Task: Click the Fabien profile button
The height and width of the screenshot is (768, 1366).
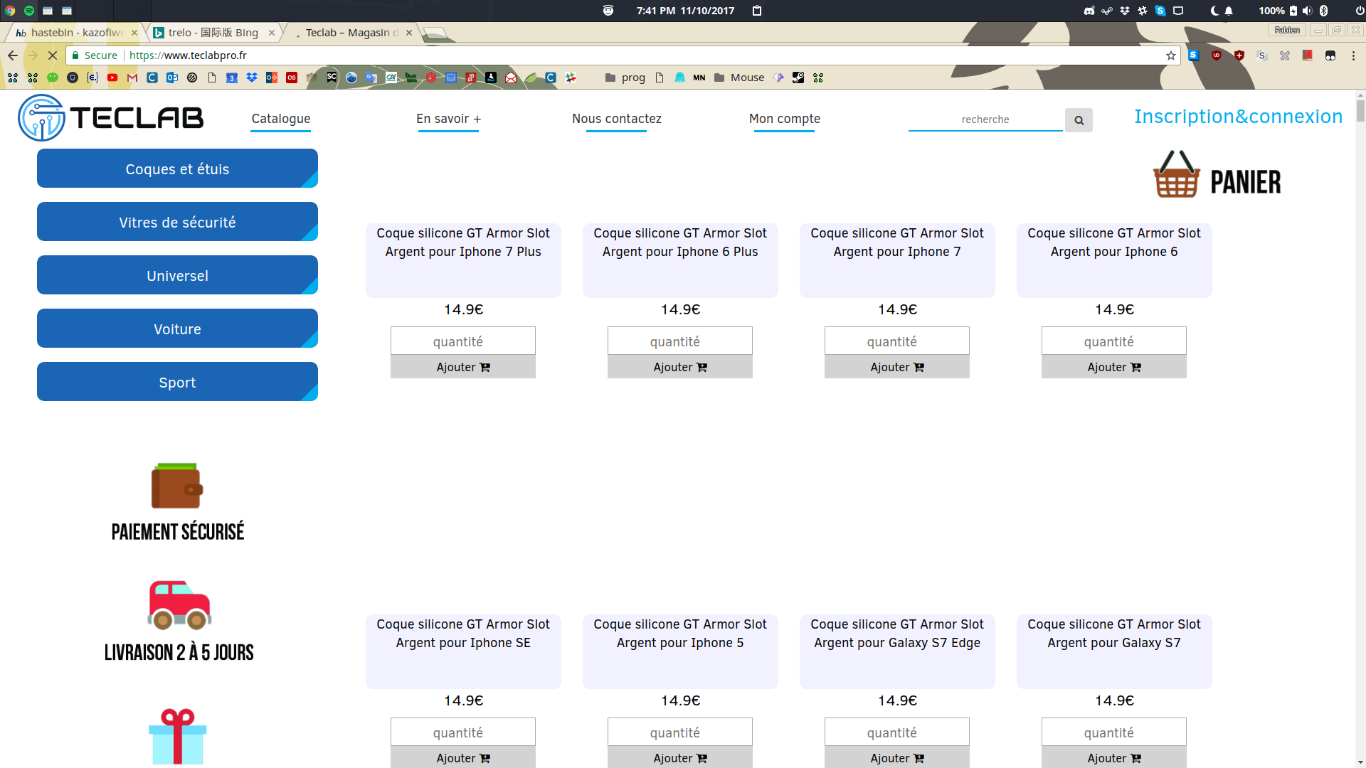Action: click(1287, 30)
